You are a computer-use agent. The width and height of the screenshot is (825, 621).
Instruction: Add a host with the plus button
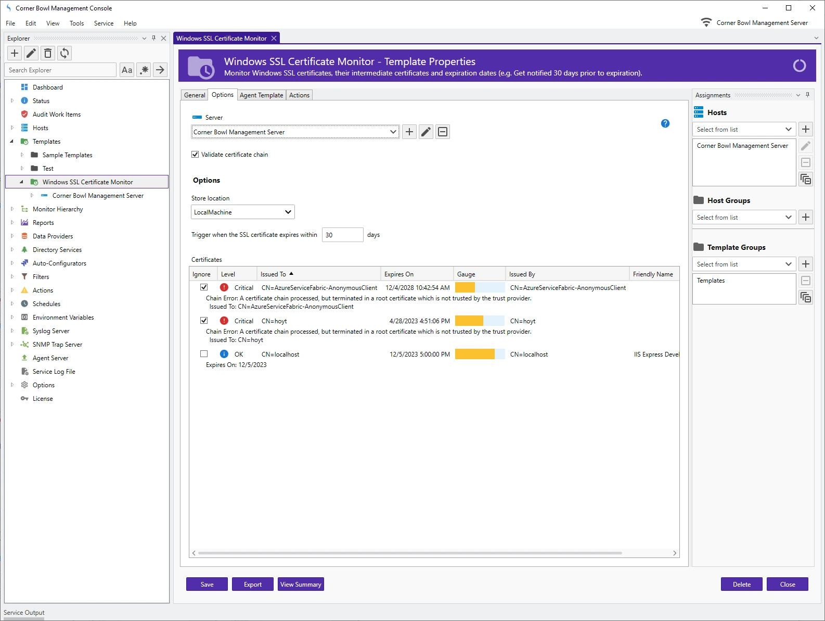[x=806, y=129]
